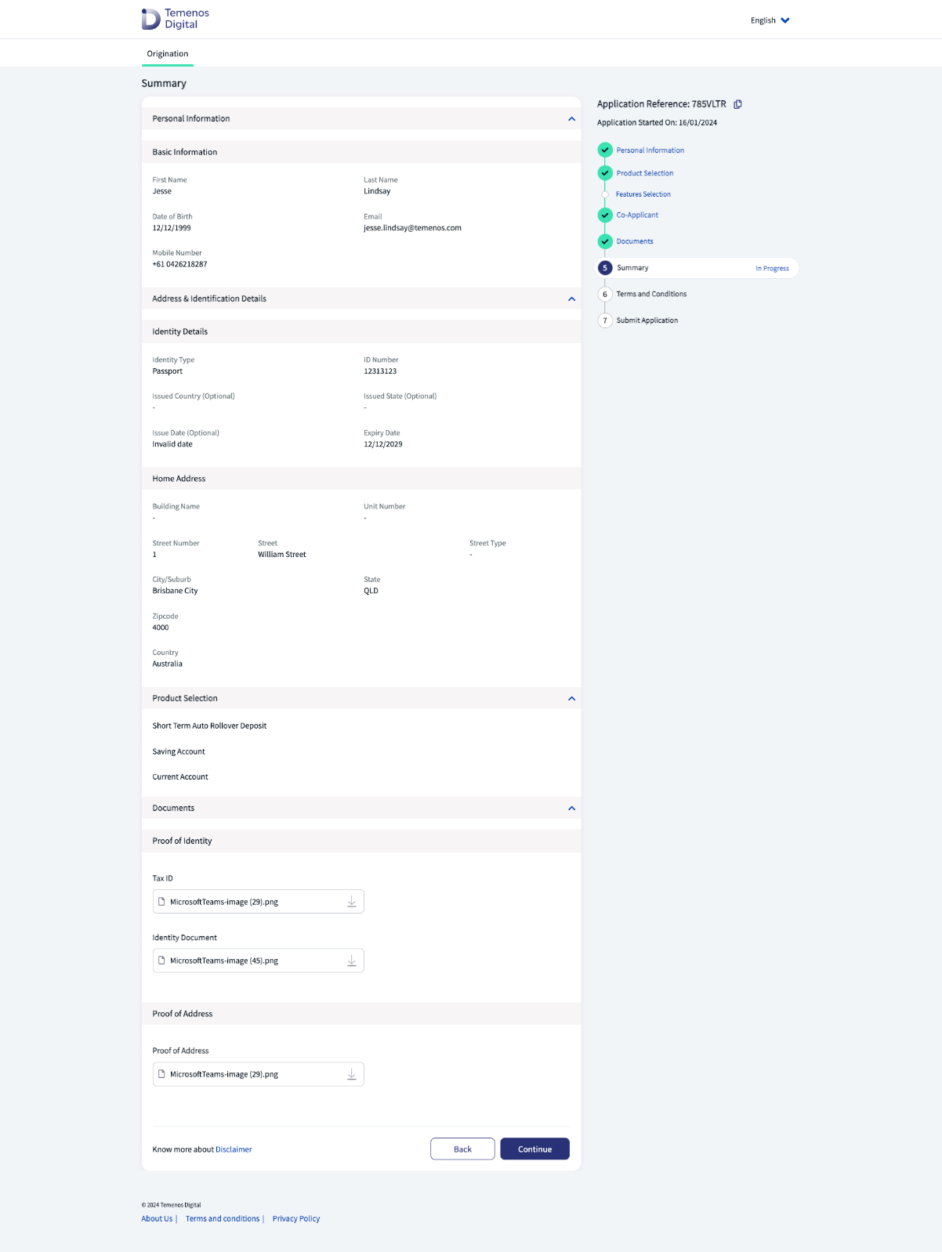Open the Disclaimer link
The height and width of the screenshot is (1252, 942).
234,1150
